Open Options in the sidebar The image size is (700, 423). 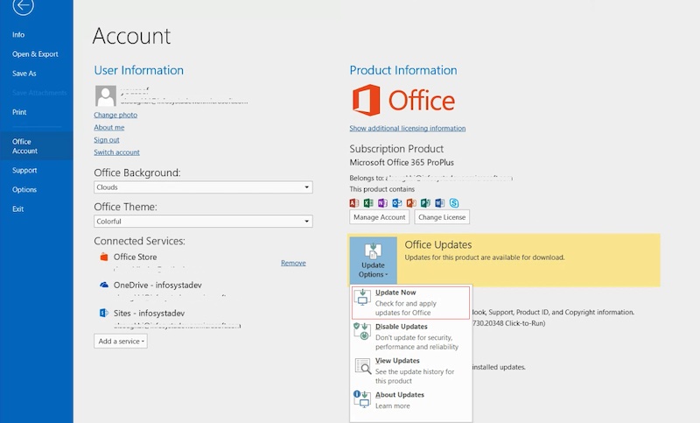point(24,189)
